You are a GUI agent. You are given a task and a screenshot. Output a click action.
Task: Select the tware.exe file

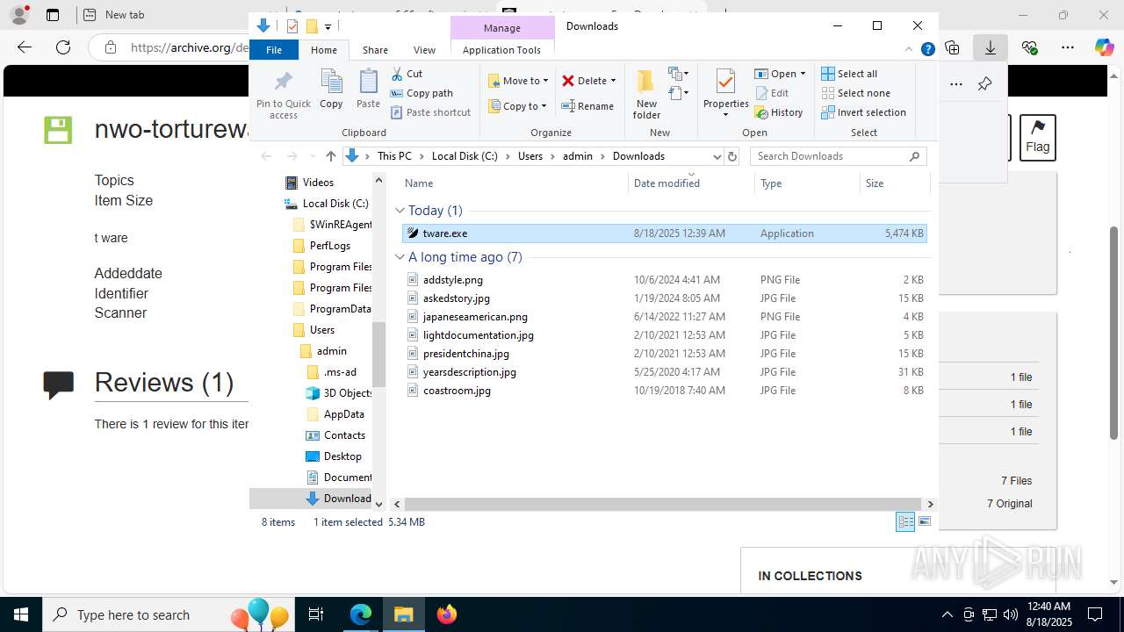(665, 233)
